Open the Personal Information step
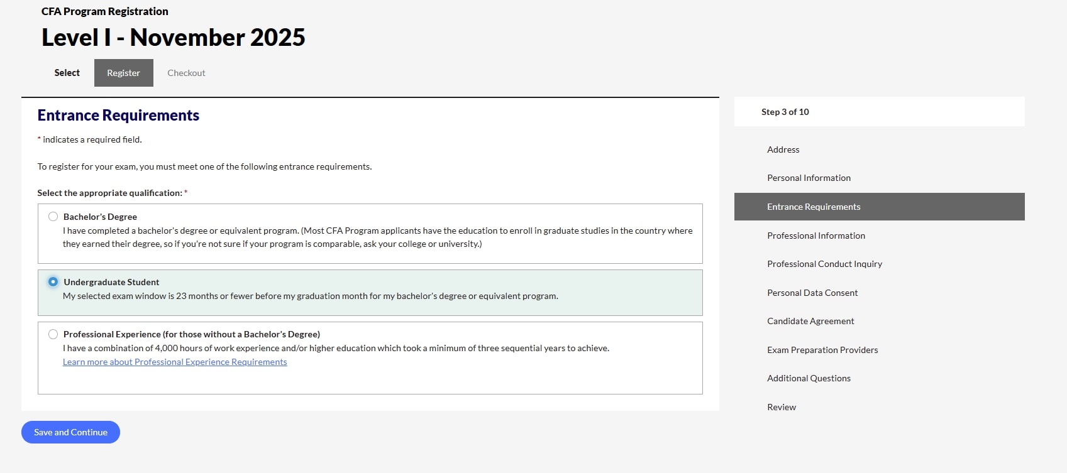Screen dimensions: 1067x473 tap(809, 178)
